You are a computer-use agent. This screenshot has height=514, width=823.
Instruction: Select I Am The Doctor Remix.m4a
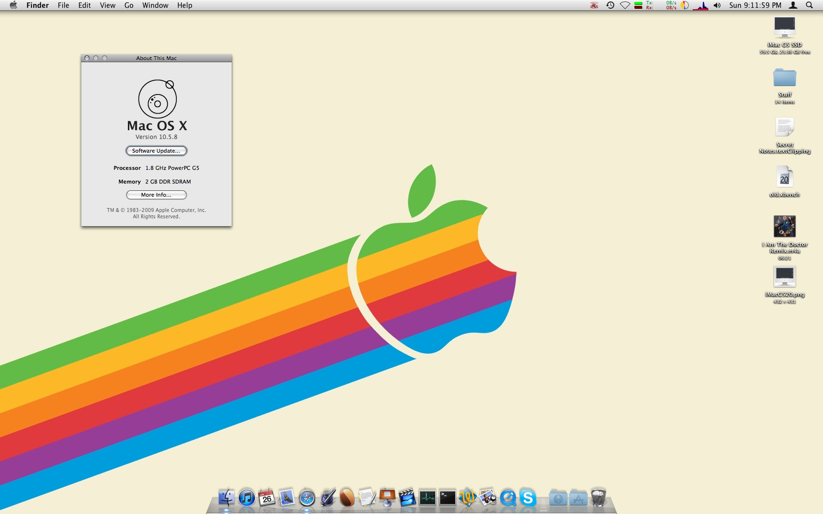tap(785, 227)
